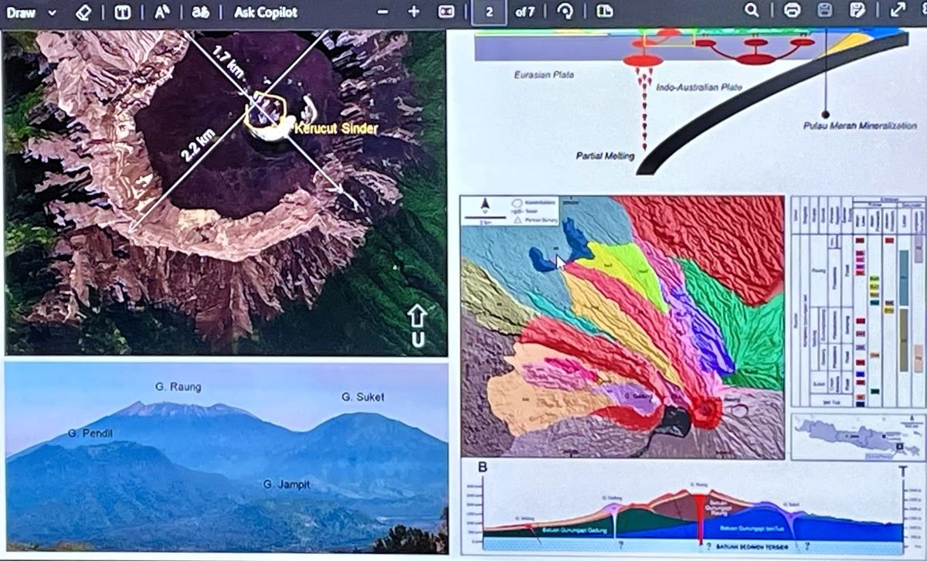Screen dimensions: 927x561
Task: Toggle the Page view icon
Action: [604, 12]
